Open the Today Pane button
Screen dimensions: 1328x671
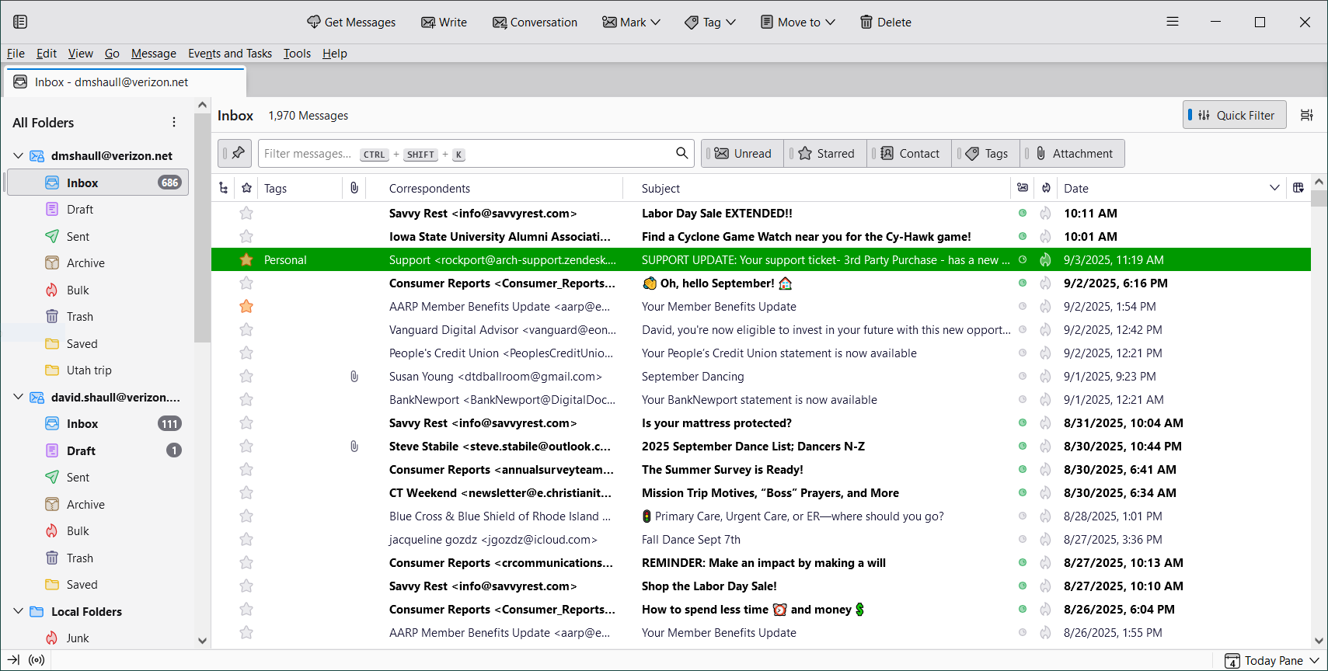click(1272, 660)
